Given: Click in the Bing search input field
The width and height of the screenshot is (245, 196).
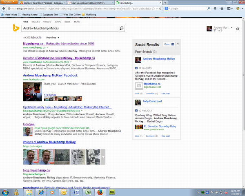Looking at the screenshot, I should click(69, 28).
